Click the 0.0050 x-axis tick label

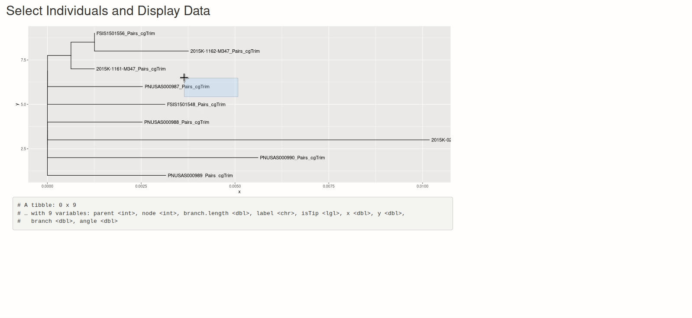coord(235,186)
